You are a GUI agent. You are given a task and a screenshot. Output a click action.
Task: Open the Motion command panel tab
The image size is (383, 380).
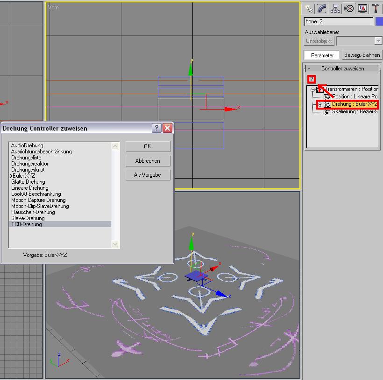pos(349,9)
